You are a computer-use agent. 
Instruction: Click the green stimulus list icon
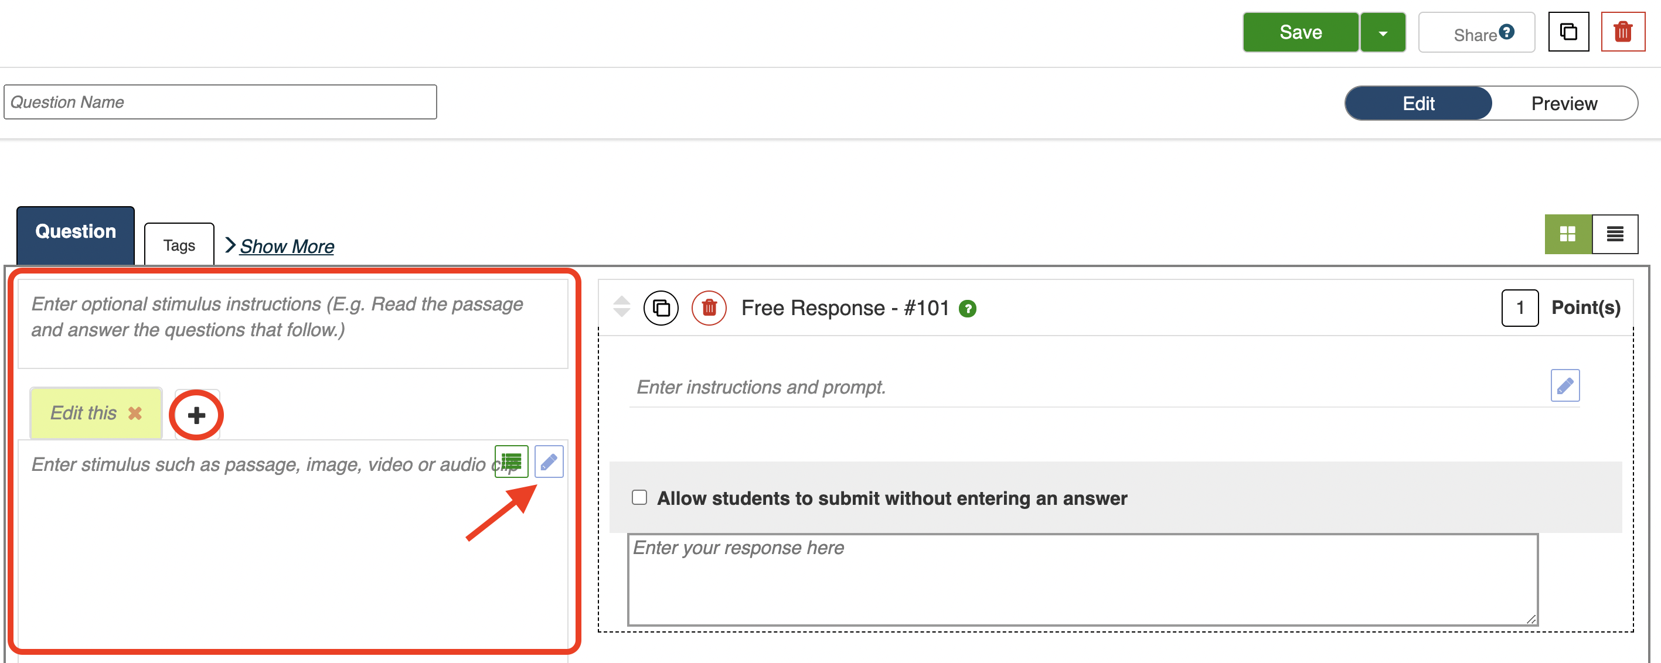click(511, 462)
